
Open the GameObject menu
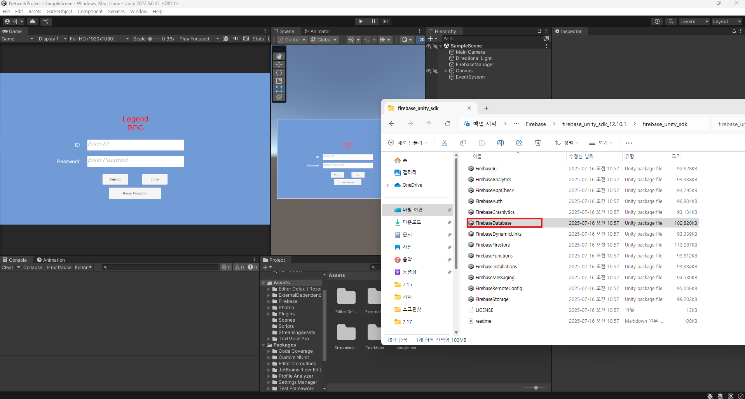click(59, 11)
